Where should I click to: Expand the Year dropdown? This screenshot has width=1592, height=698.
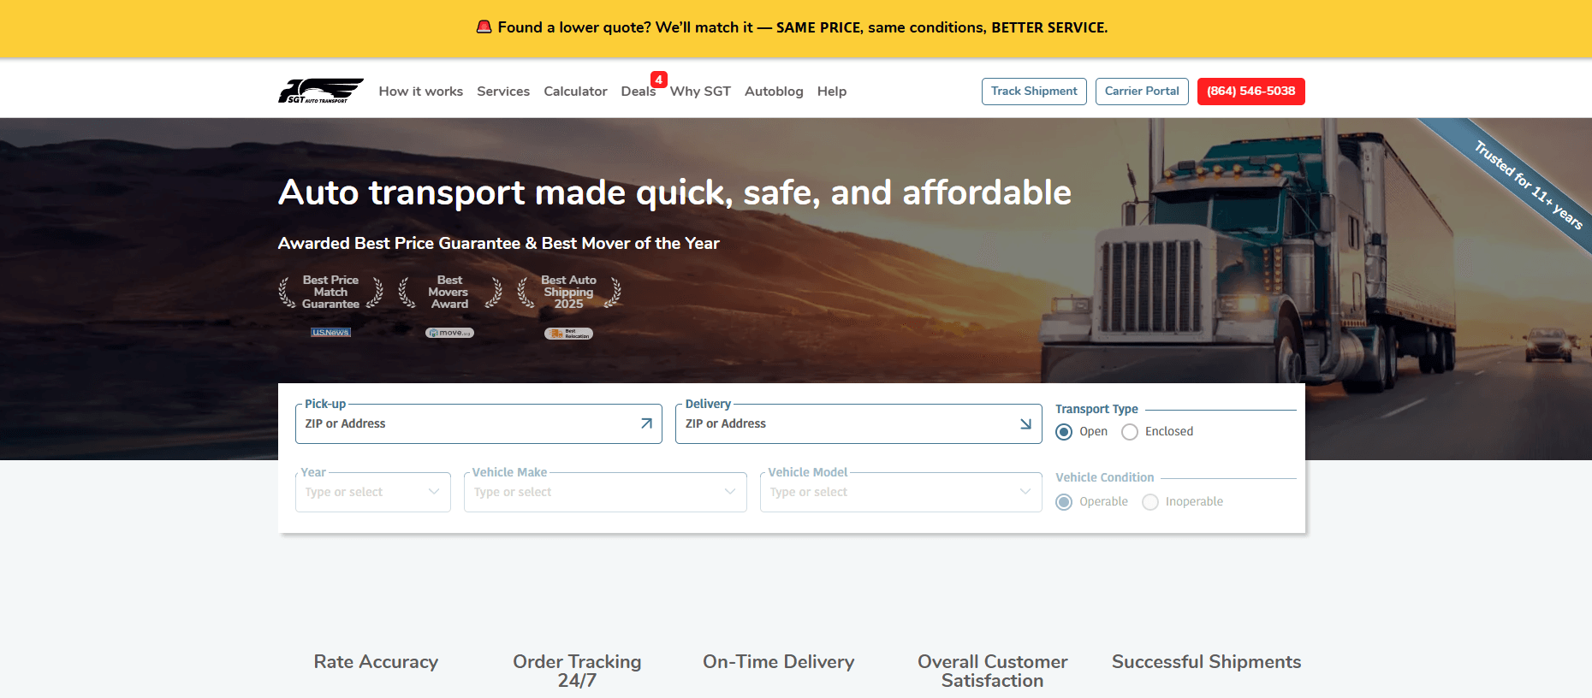(x=372, y=492)
